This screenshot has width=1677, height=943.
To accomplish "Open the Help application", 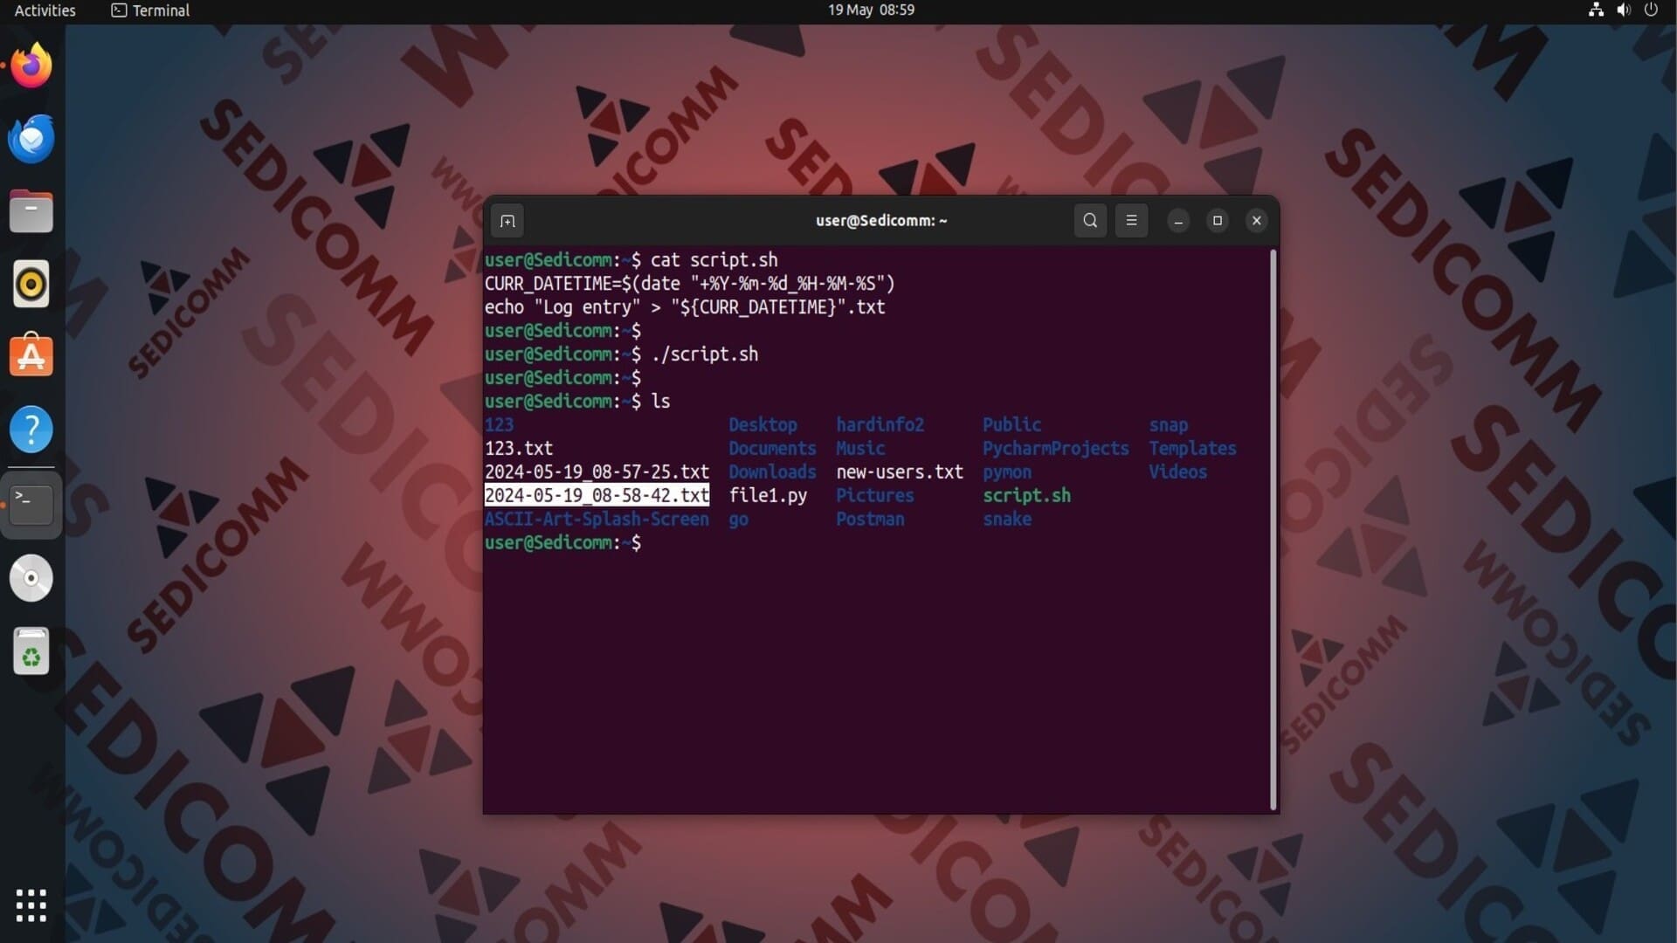I will pos(31,430).
